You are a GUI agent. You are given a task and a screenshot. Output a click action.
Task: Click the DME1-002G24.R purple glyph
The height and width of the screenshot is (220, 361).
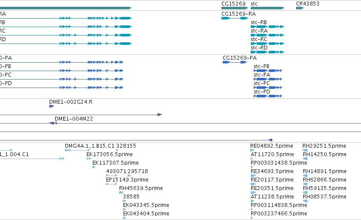click(x=52, y=106)
